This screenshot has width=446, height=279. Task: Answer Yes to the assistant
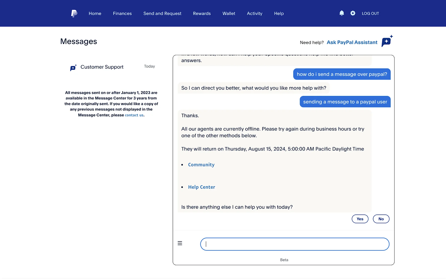pyautogui.click(x=360, y=219)
